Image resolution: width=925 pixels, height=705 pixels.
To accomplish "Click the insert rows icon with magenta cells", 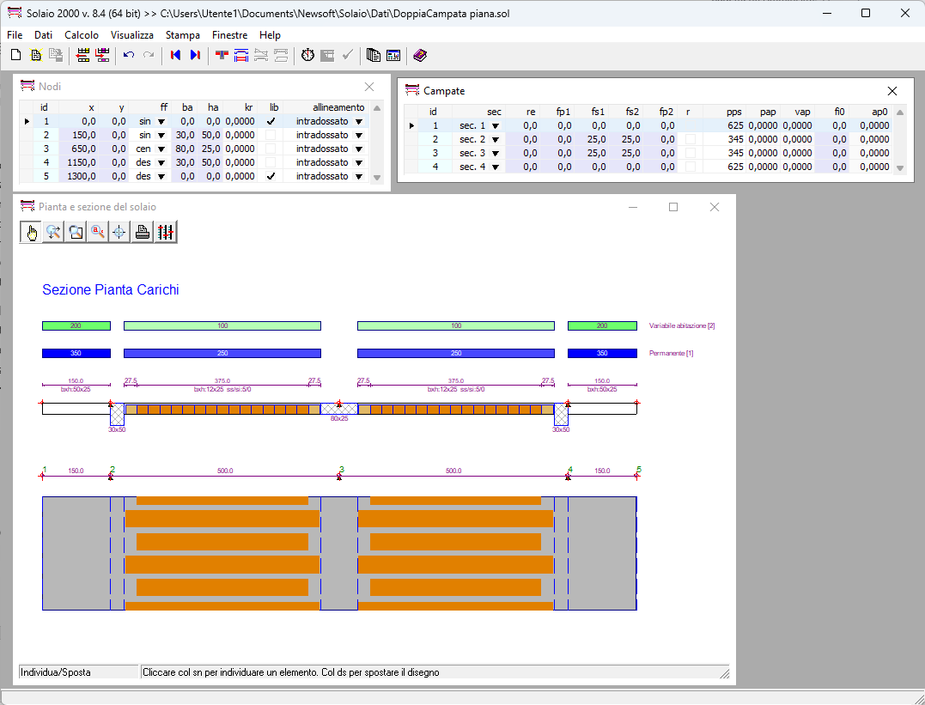I will [103, 56].
